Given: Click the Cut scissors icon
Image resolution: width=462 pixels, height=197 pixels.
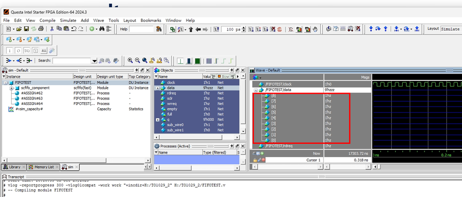Looking at the screenshot, I should [x=52, y=29].
